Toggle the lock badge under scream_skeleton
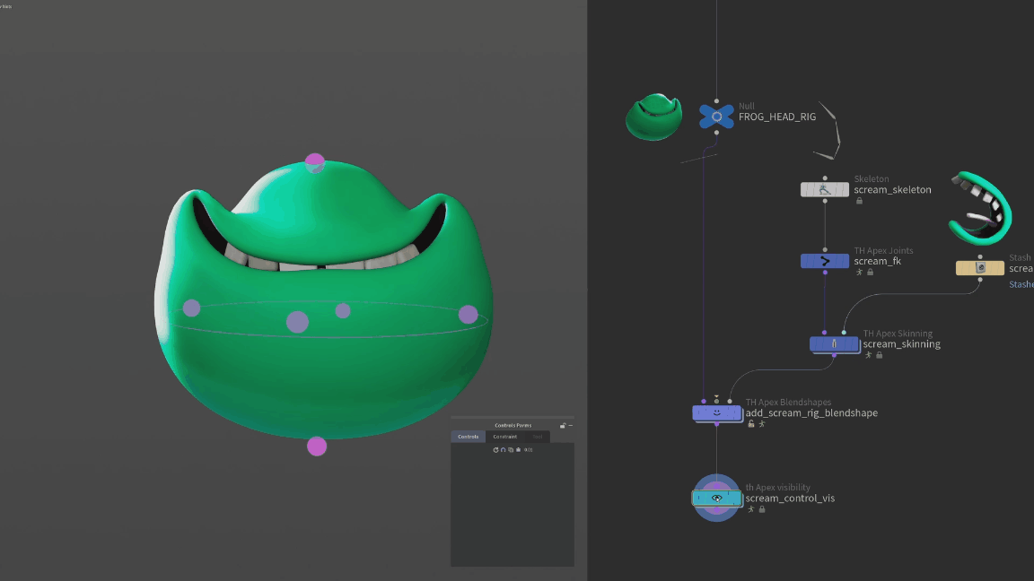 [859, 201]
